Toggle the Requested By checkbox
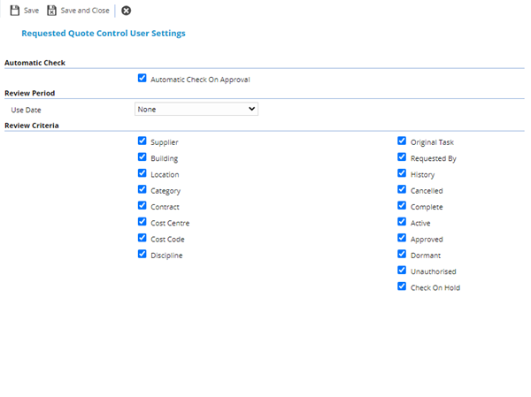This screenshot has width=531, height=397. pyautogui.click(x=402, y=157)
